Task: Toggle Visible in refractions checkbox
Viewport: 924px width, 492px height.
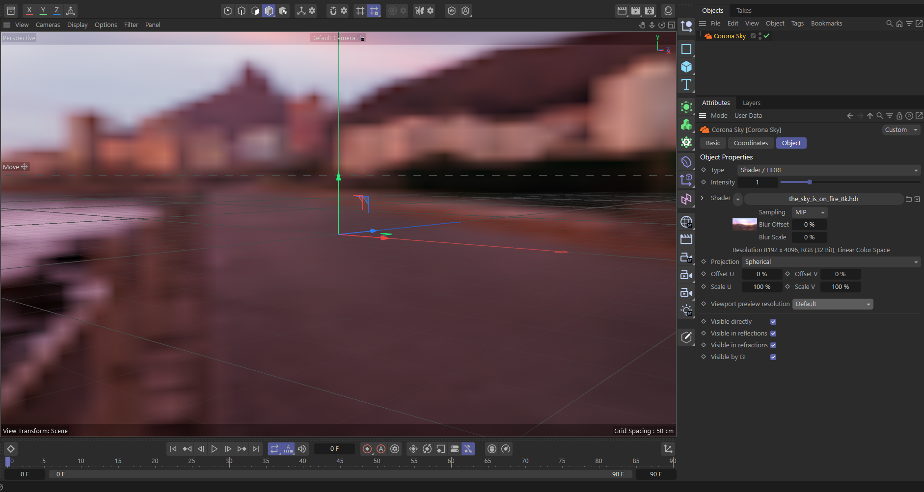Action: click(773, 345)
